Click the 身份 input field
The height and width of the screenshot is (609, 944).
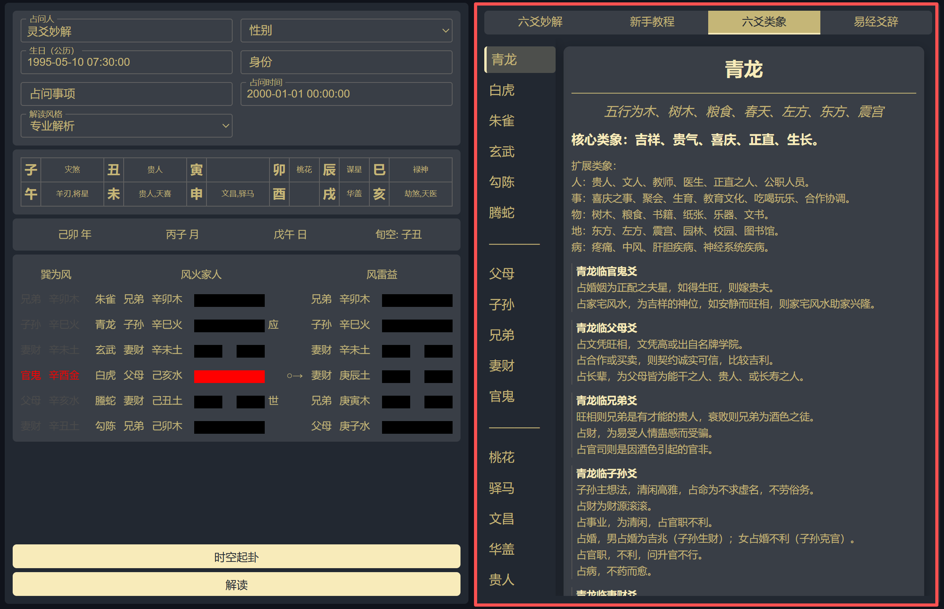click(346, 62)
